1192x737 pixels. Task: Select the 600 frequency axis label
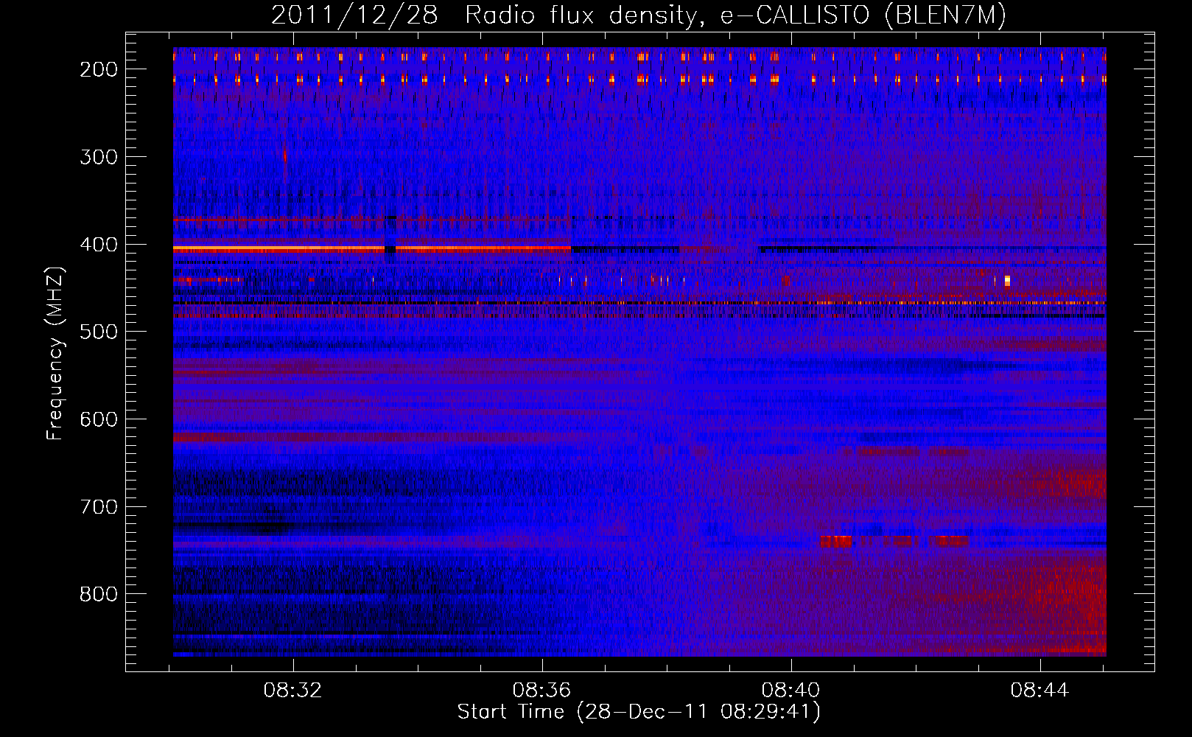[x=98, y=419]
